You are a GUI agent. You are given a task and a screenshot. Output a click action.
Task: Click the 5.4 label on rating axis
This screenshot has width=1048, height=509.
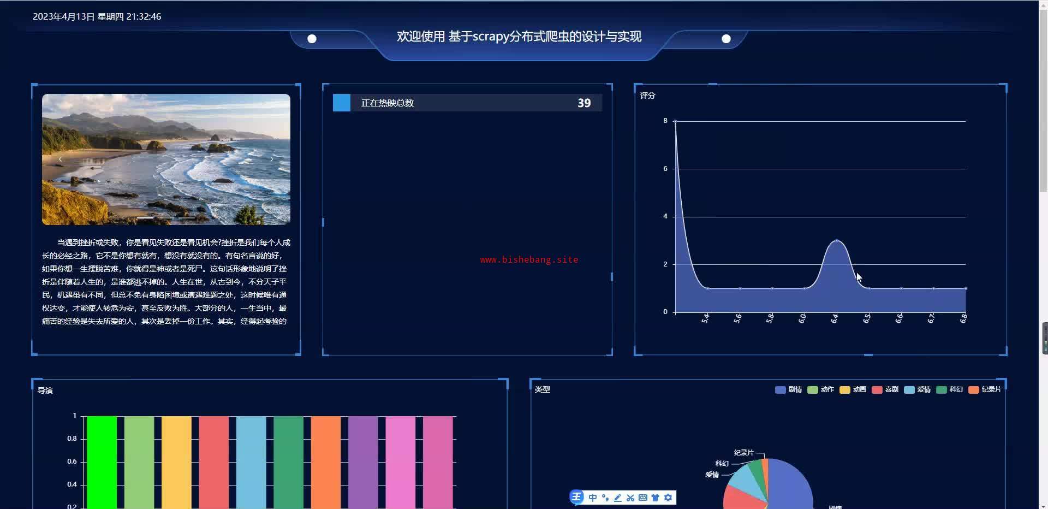pos(705,318)
